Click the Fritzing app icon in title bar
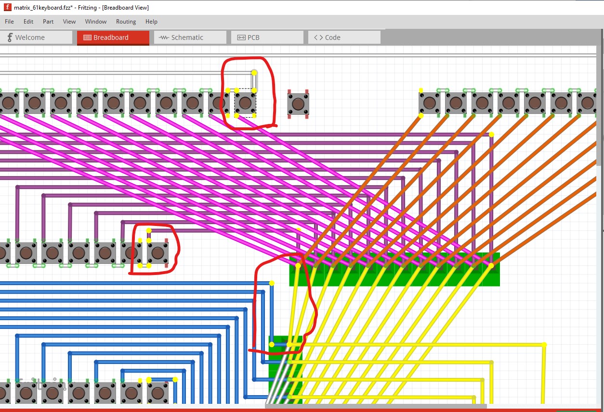604x412 pixels. pos(7,7)
